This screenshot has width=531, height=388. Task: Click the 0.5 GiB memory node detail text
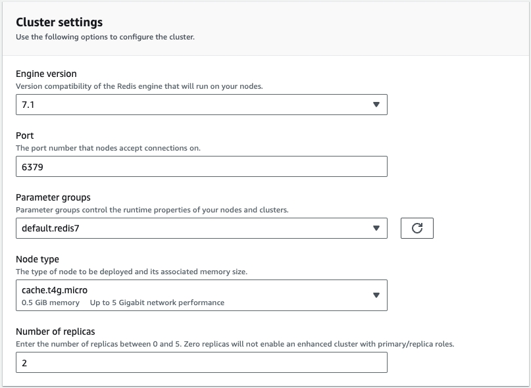point(51,303)
